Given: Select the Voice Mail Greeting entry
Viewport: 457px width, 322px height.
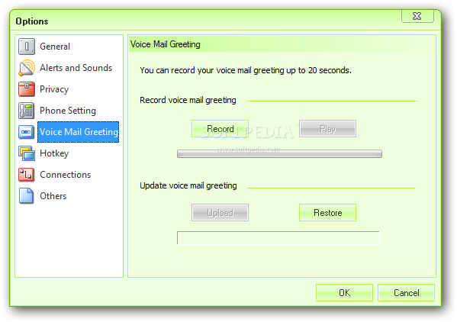Looking at the screenshot, I should pos(78,132).
